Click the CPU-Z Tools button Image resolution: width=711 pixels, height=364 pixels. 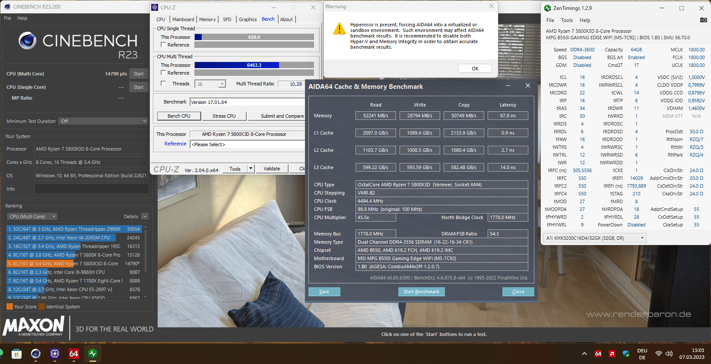point(235,169)
